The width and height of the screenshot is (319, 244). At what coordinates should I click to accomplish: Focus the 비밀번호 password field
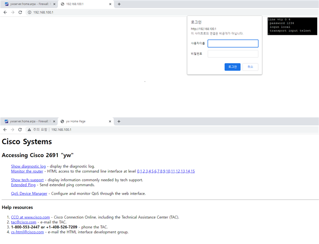coord(233,54)
